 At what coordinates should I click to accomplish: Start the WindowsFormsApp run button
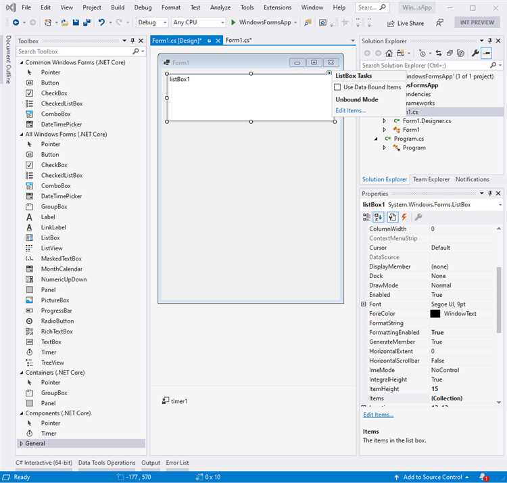pos(233,22)
